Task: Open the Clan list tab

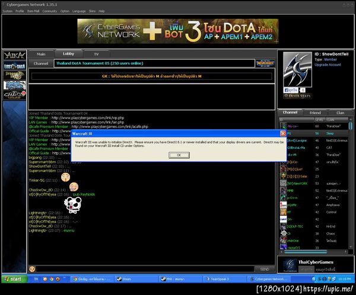Action: point(340,113)
